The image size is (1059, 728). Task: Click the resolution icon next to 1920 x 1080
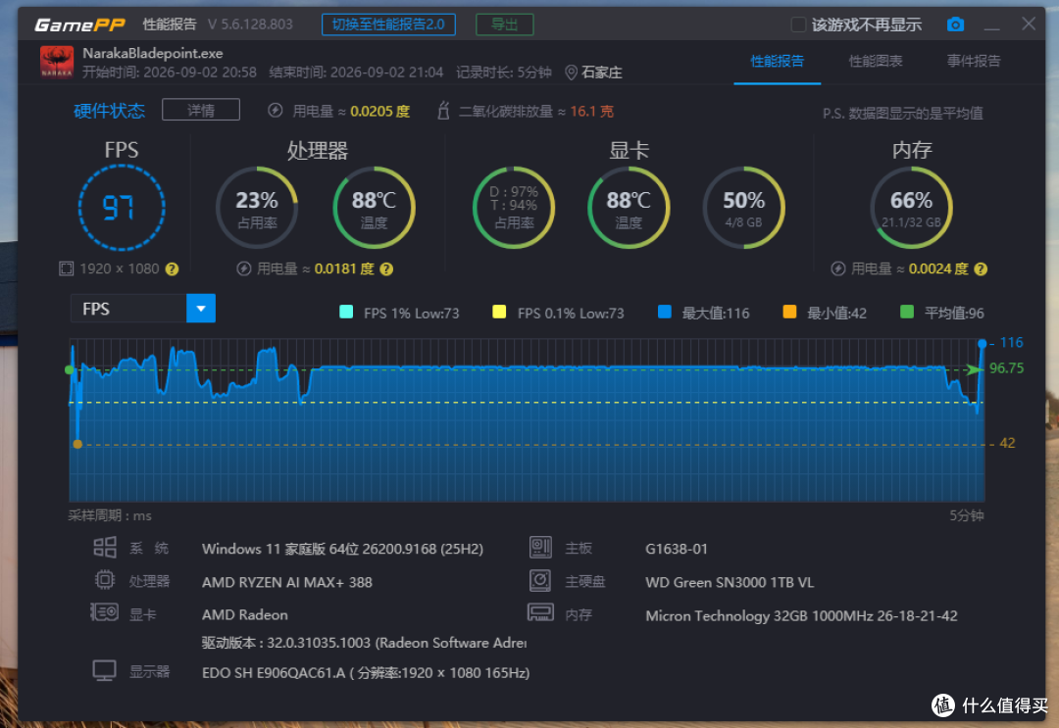(x=67, y=268)
